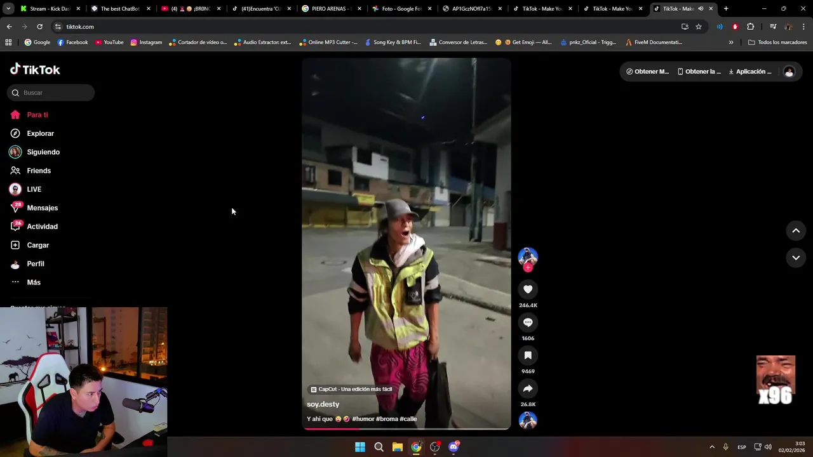The image size is (813, 457).
Task: Click the #calle hashtag
Action: pos(408,419)
